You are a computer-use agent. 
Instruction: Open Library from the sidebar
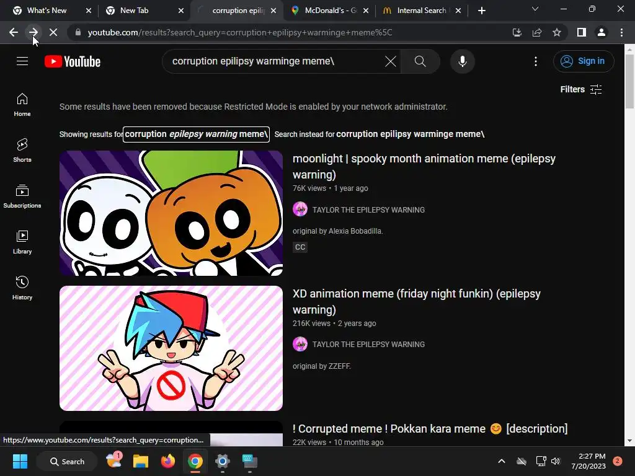tap(22, 242)
